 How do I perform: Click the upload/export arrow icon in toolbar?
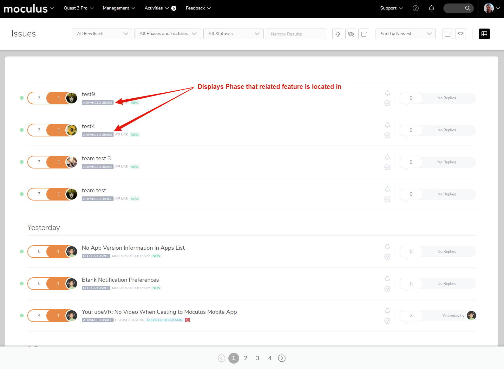coord(338,34)
